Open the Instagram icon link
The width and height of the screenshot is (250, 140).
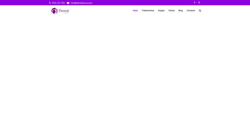coord(199,2)
